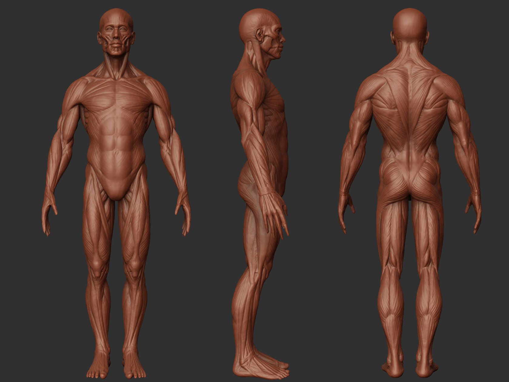Select the front-view anatomy figure

click(116, 194)
